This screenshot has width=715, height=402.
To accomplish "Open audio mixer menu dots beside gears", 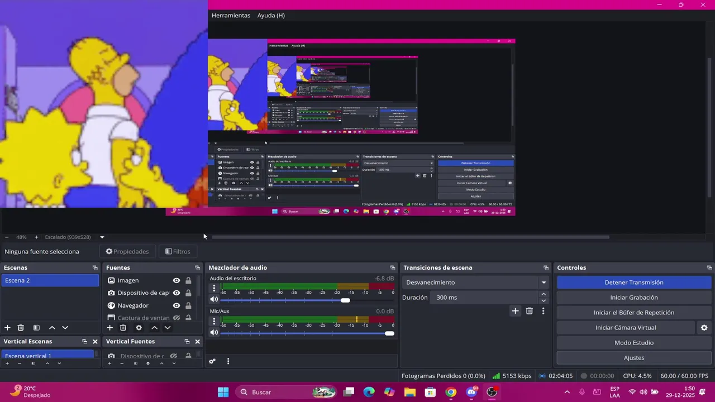I will click(x=228, y=361).
